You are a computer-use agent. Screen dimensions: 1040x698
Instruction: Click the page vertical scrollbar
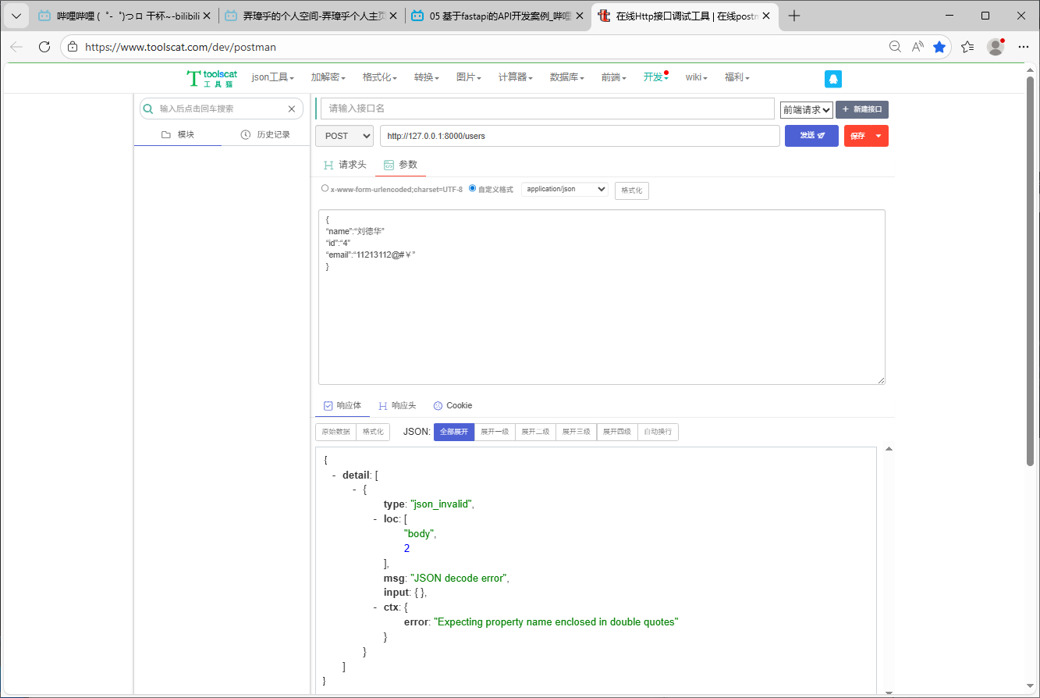1030,273
